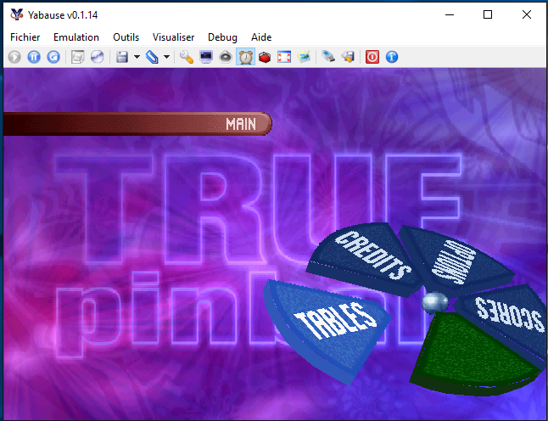
Task: Pause the emulation with the blue pause icon
Action: (34, 57)
